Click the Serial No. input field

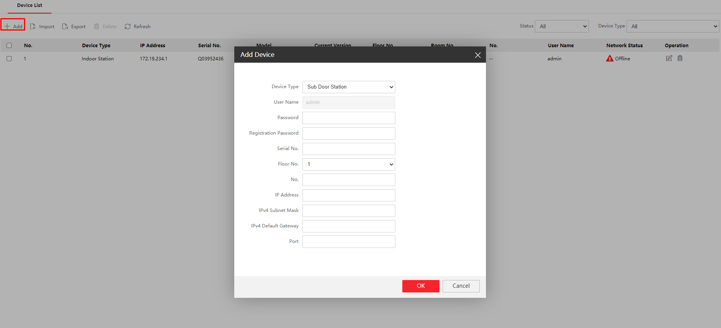349,149
